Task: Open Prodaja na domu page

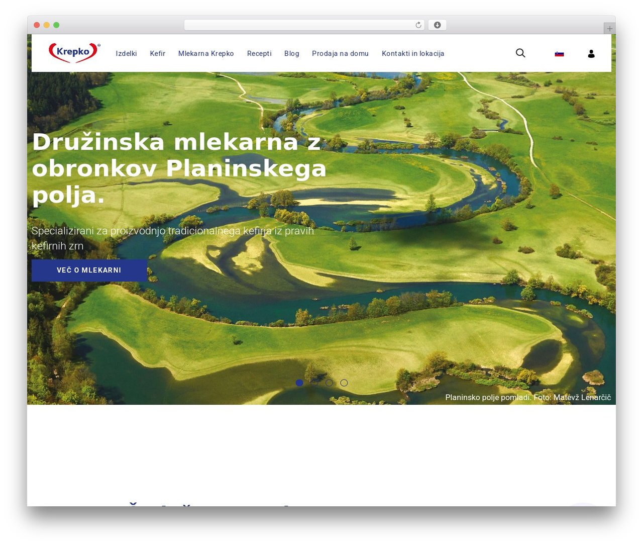Action: 340,53
